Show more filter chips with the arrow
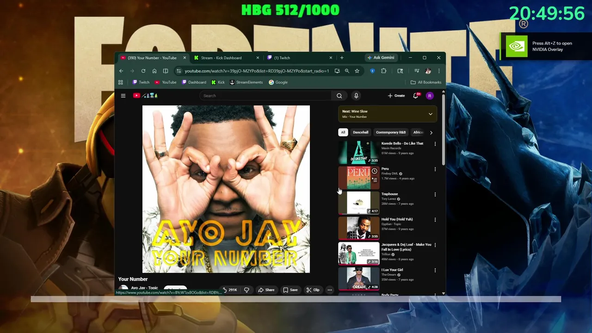 431,132
